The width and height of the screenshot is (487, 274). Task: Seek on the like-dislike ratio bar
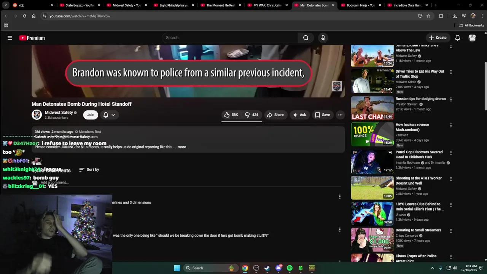(x=242, y=122)
